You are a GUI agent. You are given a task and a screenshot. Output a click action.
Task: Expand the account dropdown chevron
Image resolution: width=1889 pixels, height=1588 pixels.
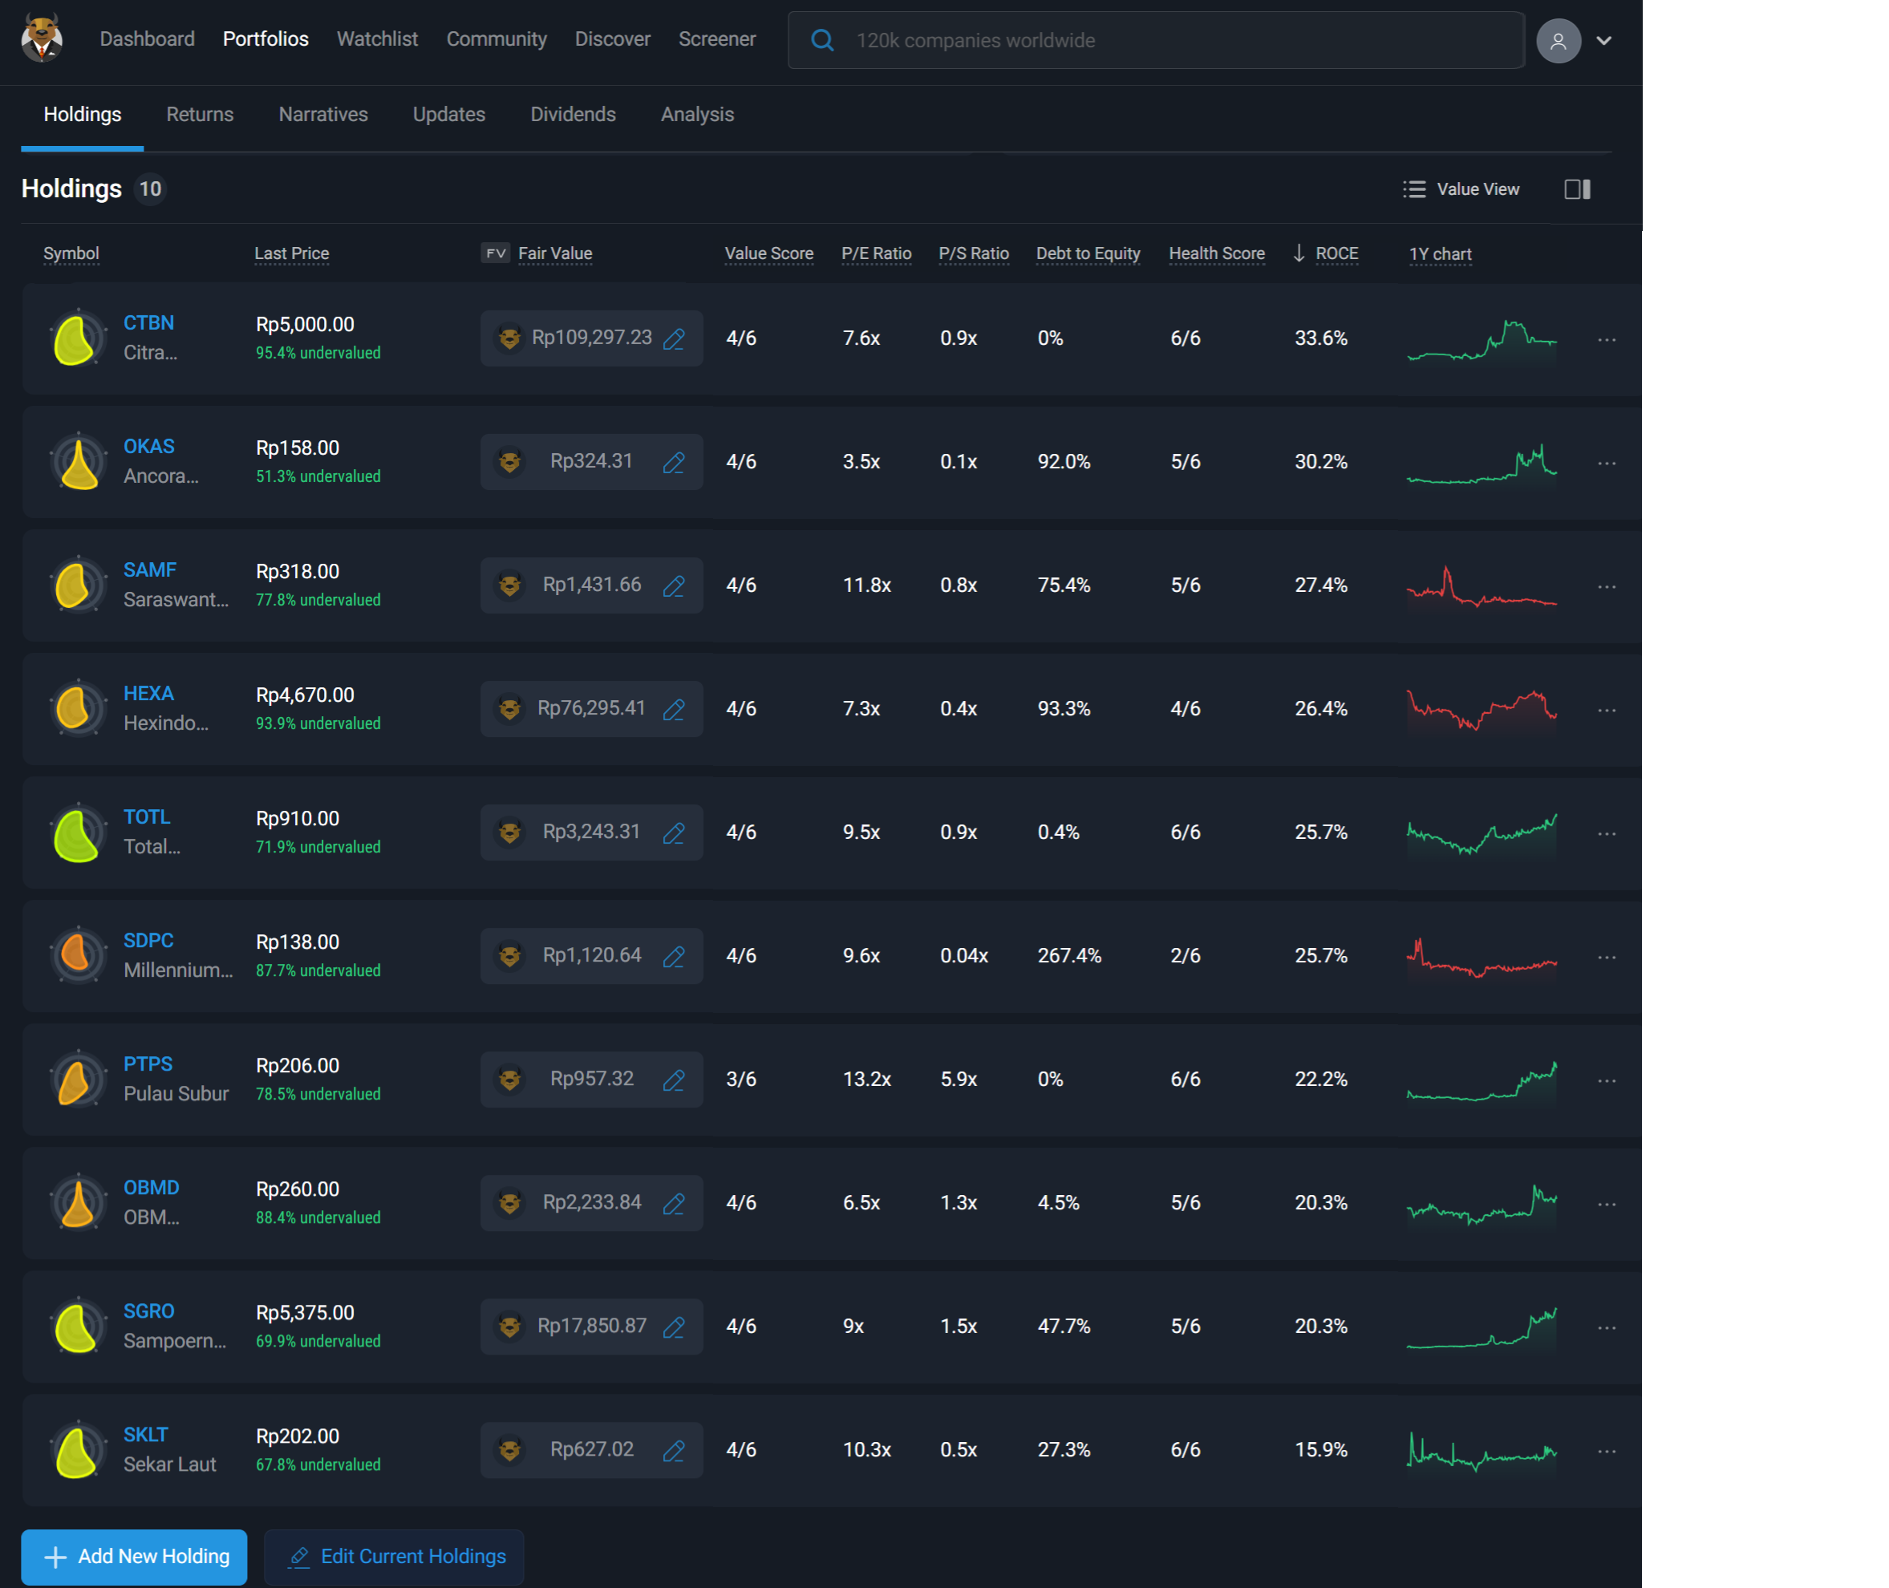click(1603, 41)
